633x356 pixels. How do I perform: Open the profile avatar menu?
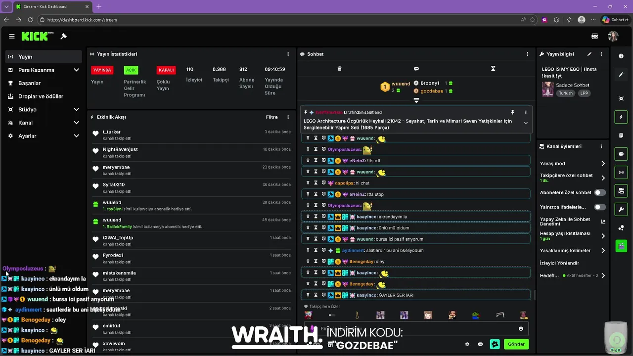613,36
